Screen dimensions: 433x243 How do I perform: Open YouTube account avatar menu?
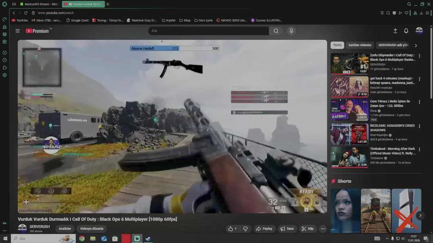click(x=419, y=31)
